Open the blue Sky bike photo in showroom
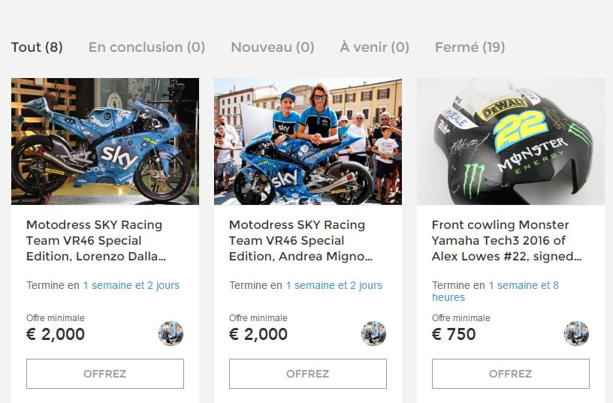Viewport: 613px width, 403px height. [x=105, y=141]
